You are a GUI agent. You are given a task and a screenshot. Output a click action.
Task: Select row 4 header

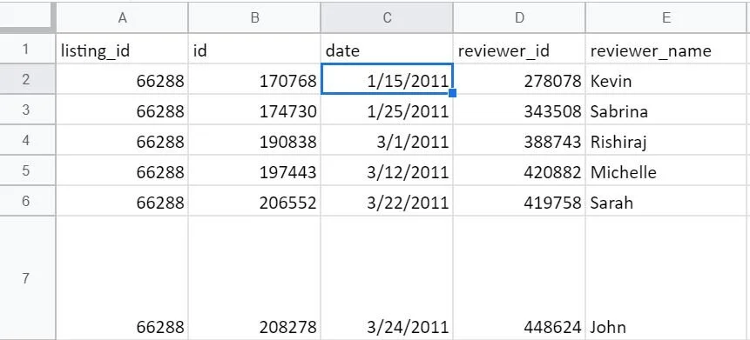point(27,140)
